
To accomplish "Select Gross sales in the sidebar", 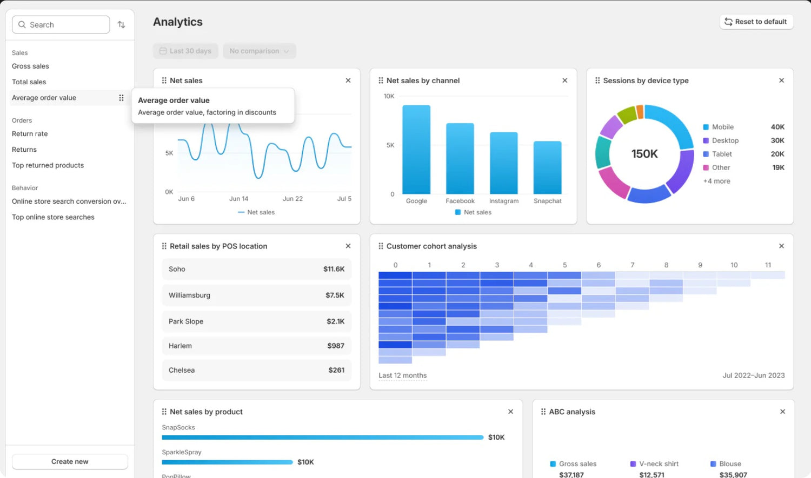I will [30, 66].
